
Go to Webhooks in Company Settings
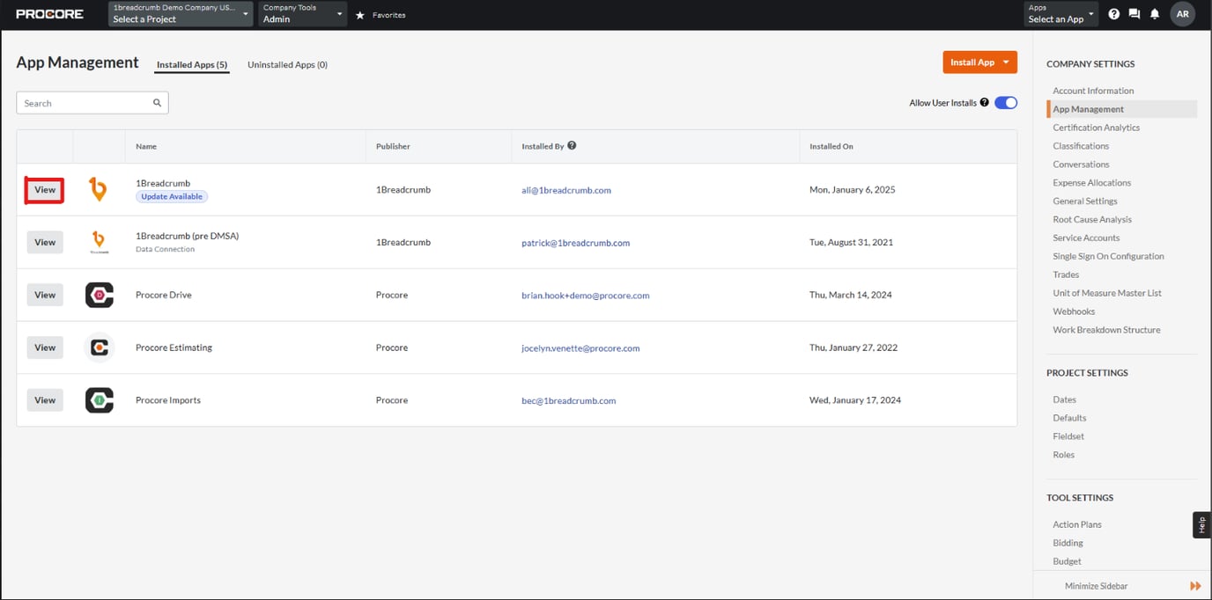tap(1073, 311)
